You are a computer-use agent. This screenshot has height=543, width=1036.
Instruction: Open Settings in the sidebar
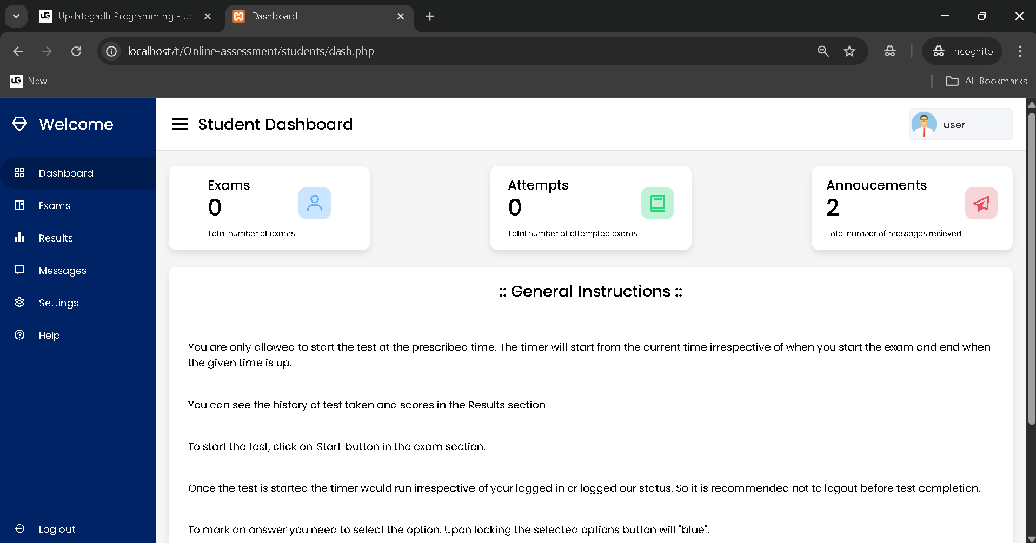pyautogui.click(x=58, y=303)
